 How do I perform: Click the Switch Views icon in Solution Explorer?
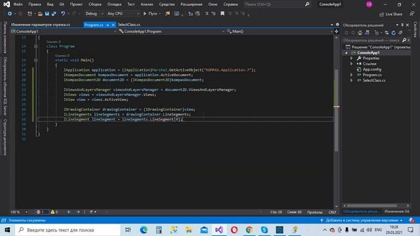coord(367,33)
